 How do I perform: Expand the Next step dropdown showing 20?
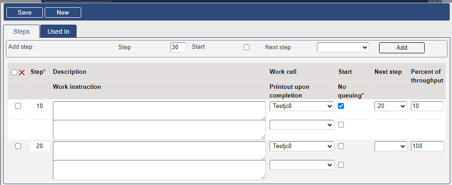(390, 106)
